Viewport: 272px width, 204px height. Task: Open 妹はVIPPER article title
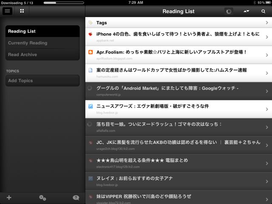[x=144, y=196]
